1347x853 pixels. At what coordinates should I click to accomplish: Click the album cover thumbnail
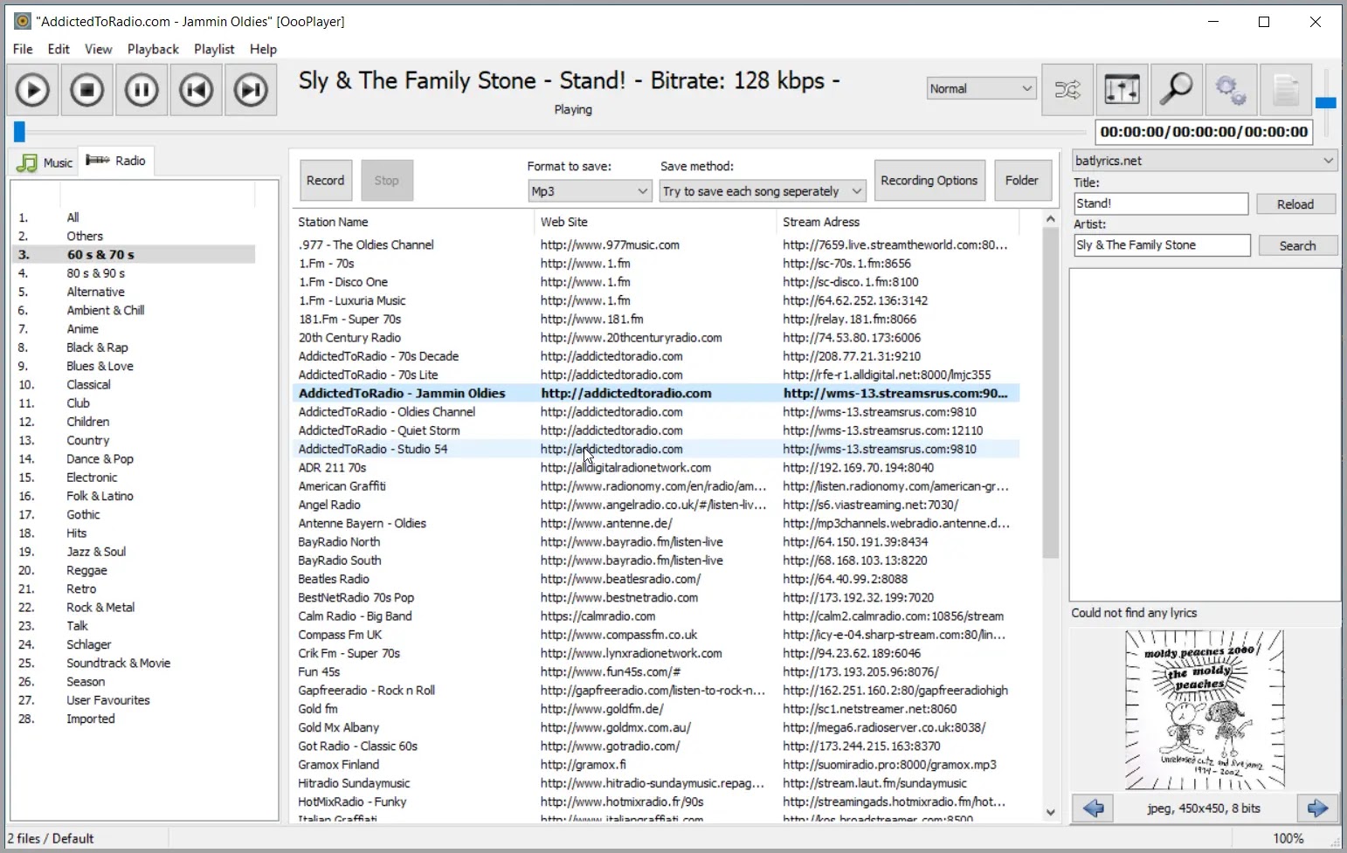point(1205,710)
